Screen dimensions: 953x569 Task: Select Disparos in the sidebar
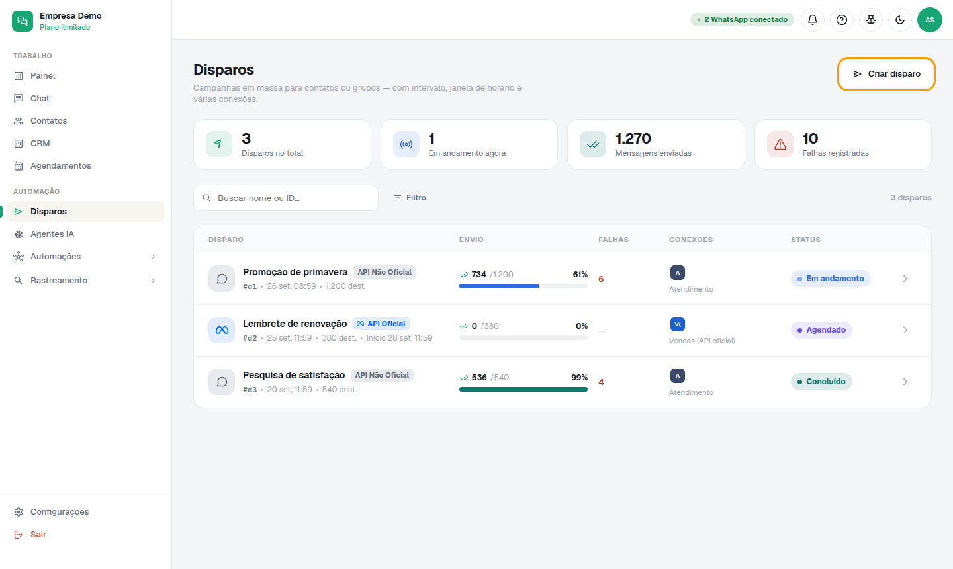click(85, 212)
